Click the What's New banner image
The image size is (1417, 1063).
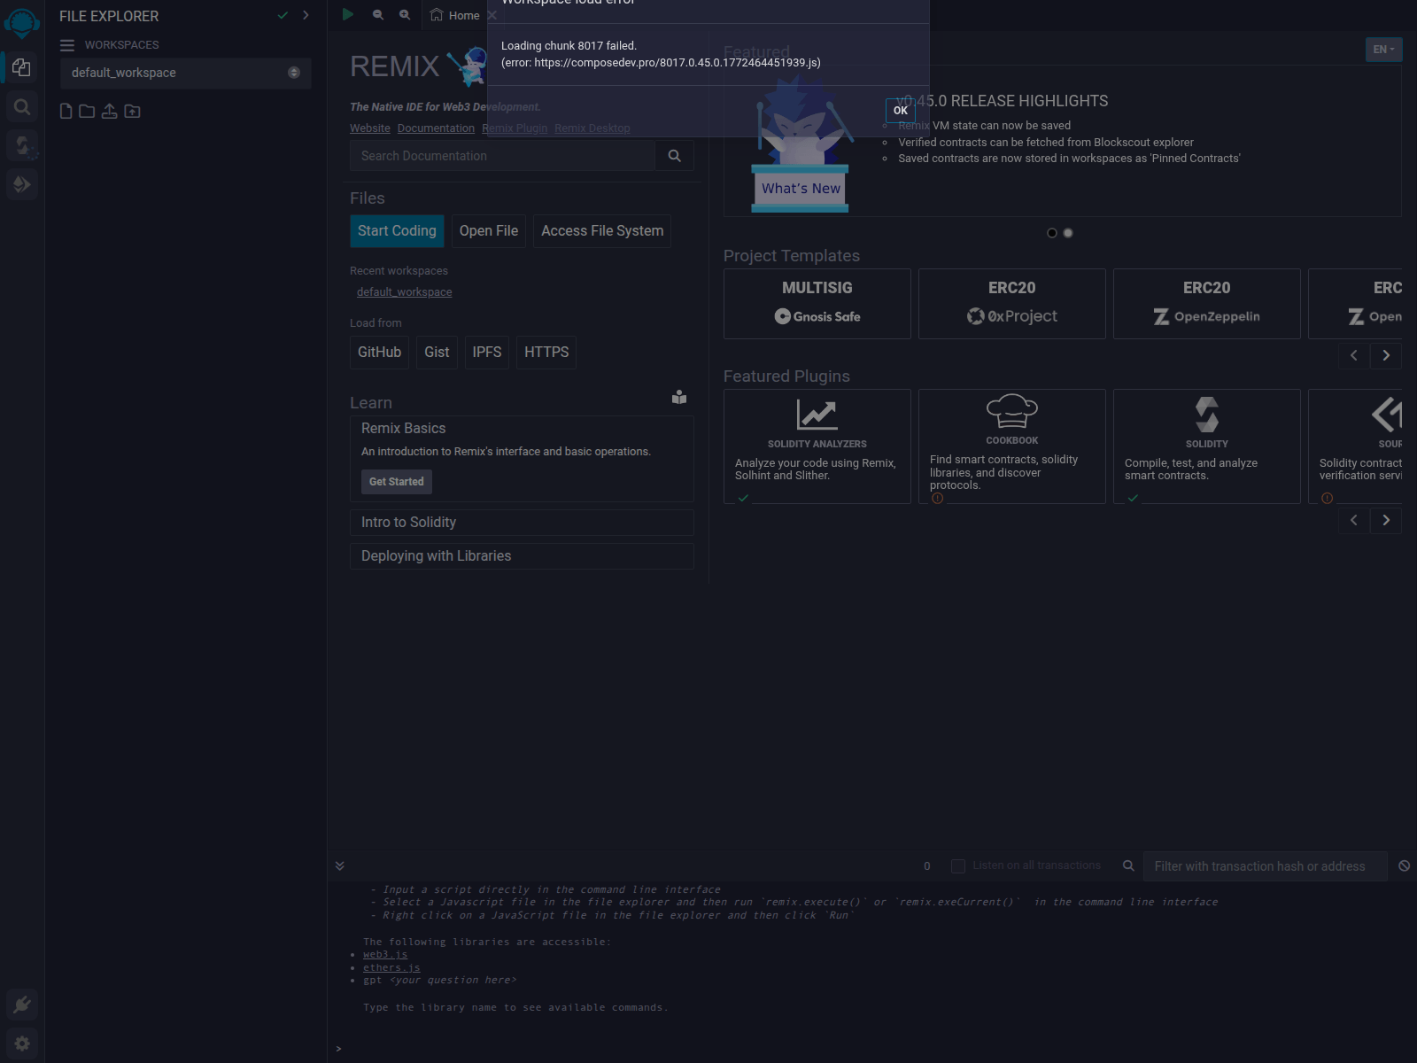pyautogui.click(x=801, y=144)
